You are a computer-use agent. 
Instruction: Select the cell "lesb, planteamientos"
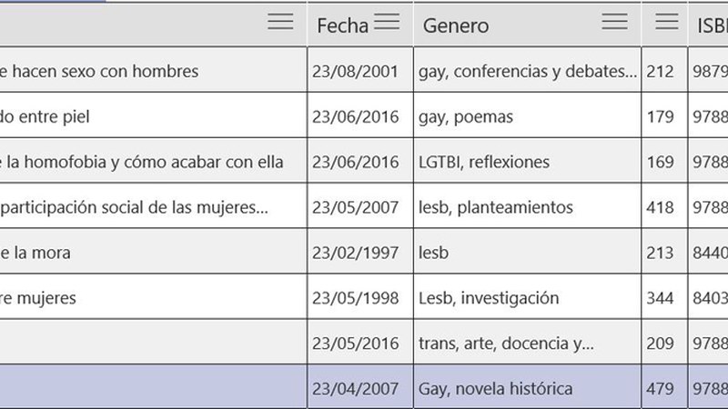(496, 207)
